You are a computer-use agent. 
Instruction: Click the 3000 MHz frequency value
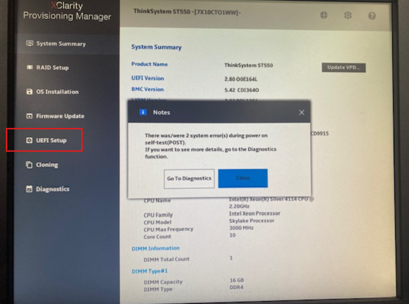point(241,228)
